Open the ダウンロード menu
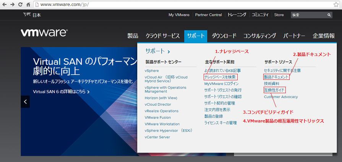The image size is (342, 162). 224,36
